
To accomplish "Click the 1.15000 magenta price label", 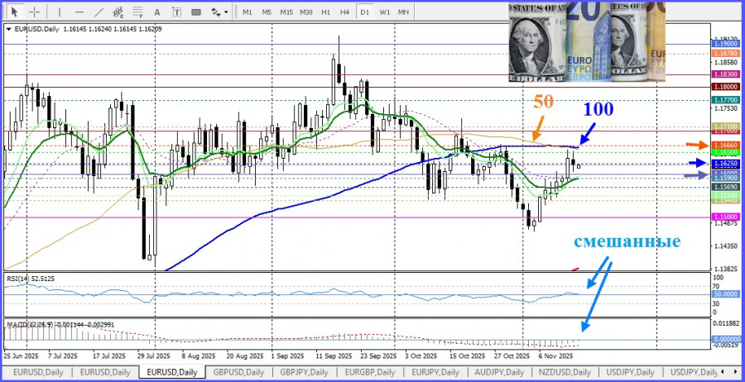I will [727, 217].
